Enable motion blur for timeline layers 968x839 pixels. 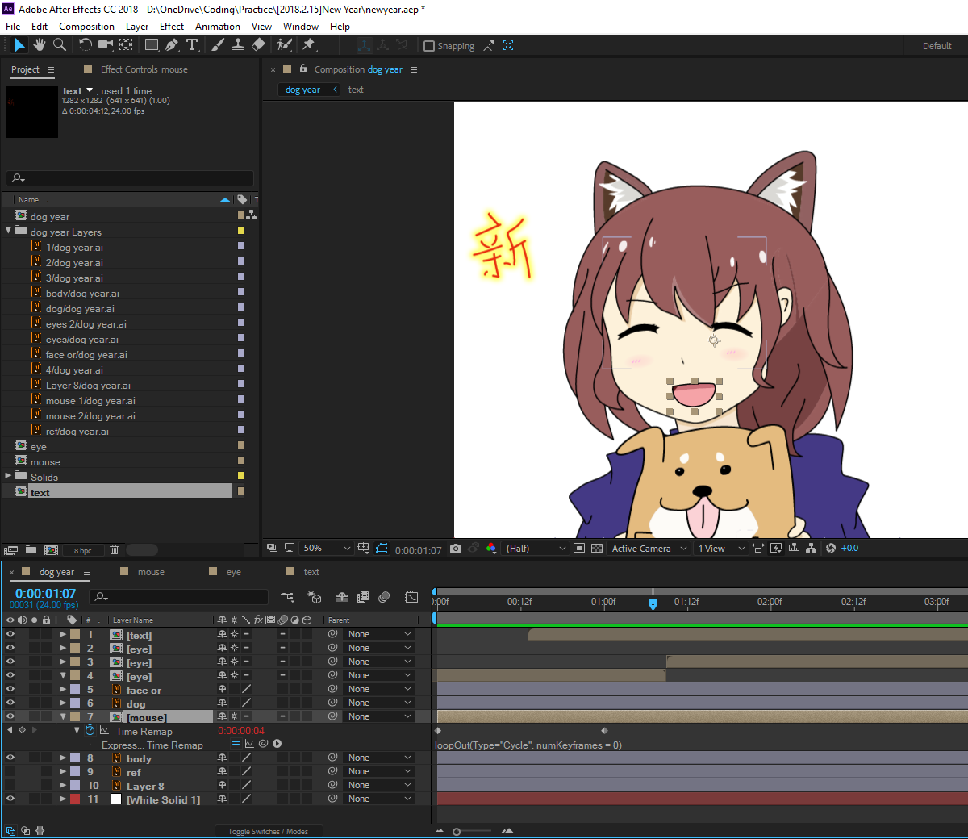coord(384,597)
